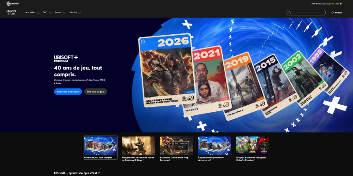The image size is (353, 176).
Task: Click the orange Units coin icon
Action: pyautogui.click(x=341, y=4)
